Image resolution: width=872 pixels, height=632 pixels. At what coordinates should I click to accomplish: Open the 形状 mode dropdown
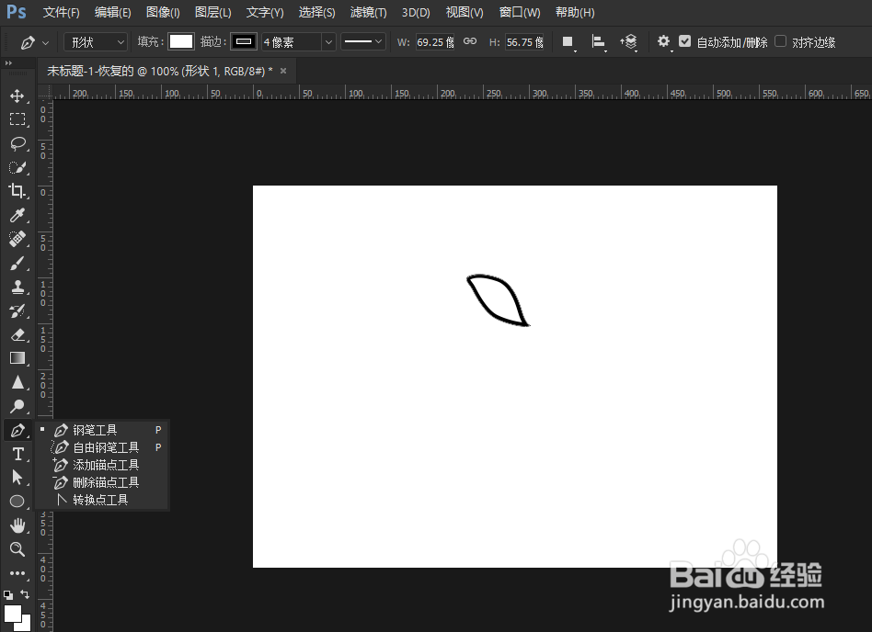pyautogui.click(x=96, y=42)
